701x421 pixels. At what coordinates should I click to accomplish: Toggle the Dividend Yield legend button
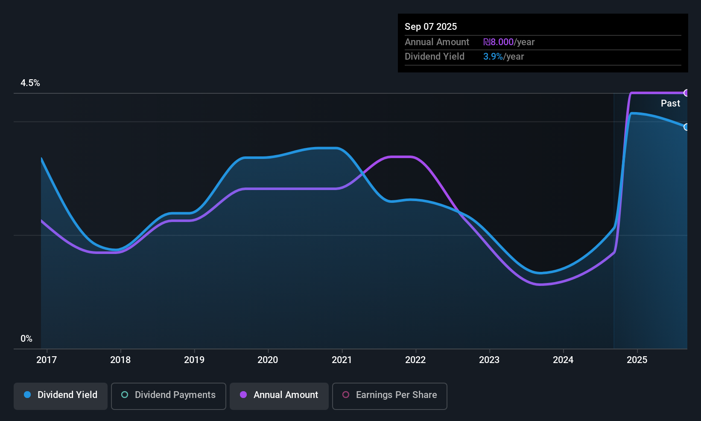point(61,396)
